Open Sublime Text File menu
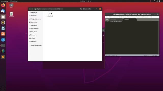 click(107, 17)
